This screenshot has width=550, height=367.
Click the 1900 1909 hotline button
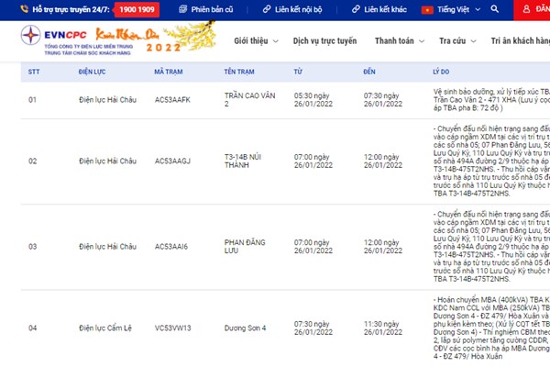[x=137, y=10]
